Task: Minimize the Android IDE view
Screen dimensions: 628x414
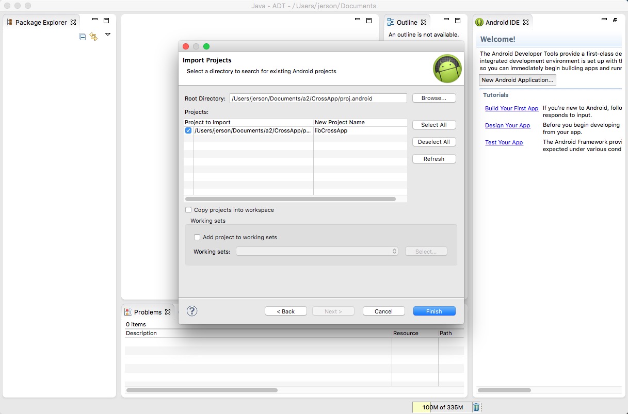Action: (604, 20)
